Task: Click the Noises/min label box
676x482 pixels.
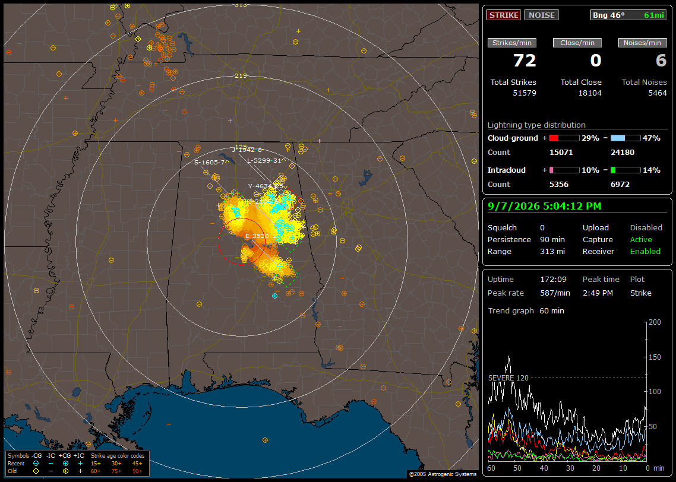Action: pos(642,43)
